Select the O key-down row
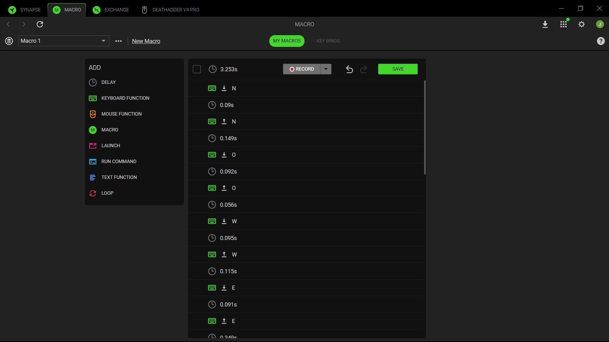This screenshot has width=609, height=342. pos(305,155)
